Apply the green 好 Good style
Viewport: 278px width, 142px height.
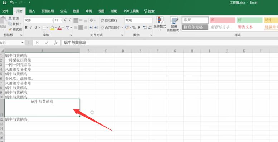249,20
